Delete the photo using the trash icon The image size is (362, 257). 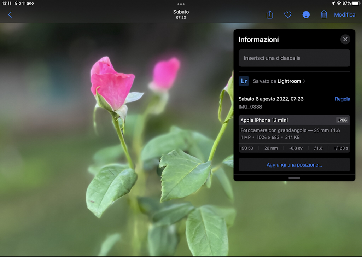(324, 14)
